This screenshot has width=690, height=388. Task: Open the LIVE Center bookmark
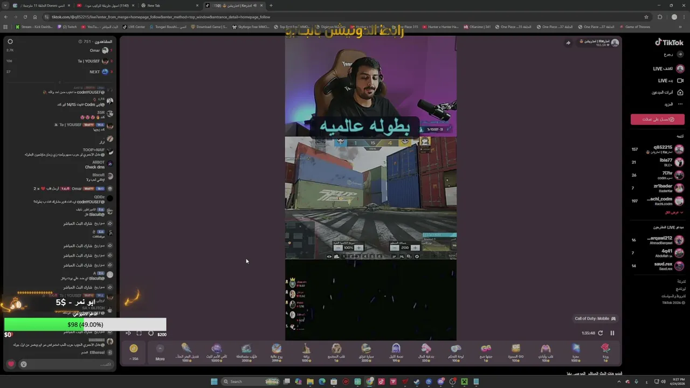[134, 27]
